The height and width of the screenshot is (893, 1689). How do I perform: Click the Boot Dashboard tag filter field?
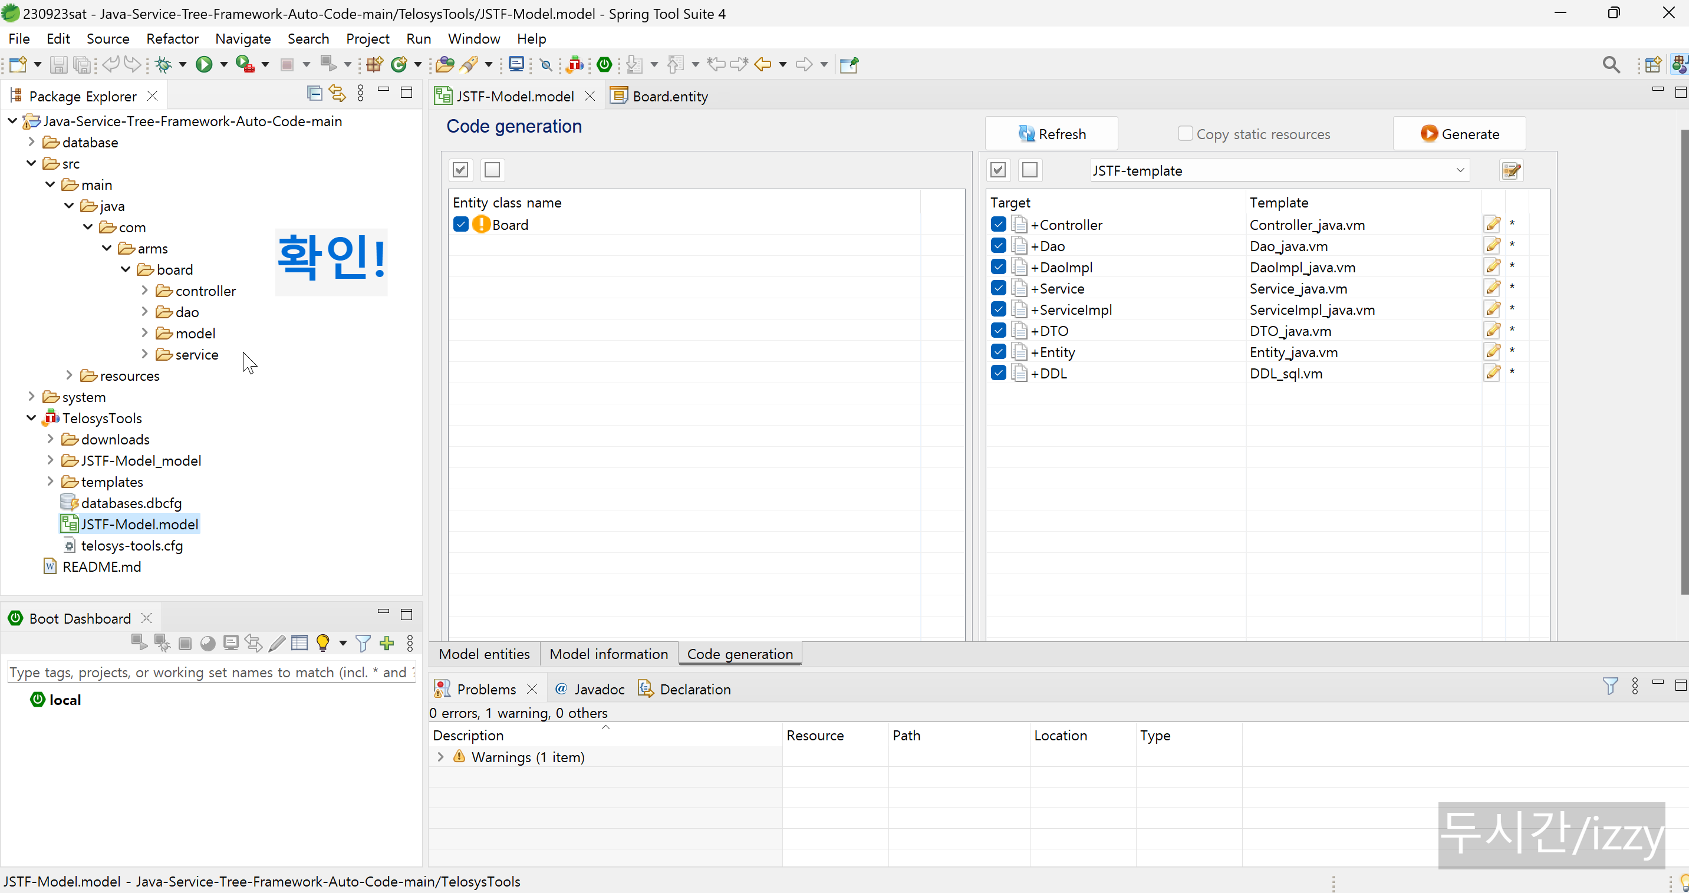point(211,672)
